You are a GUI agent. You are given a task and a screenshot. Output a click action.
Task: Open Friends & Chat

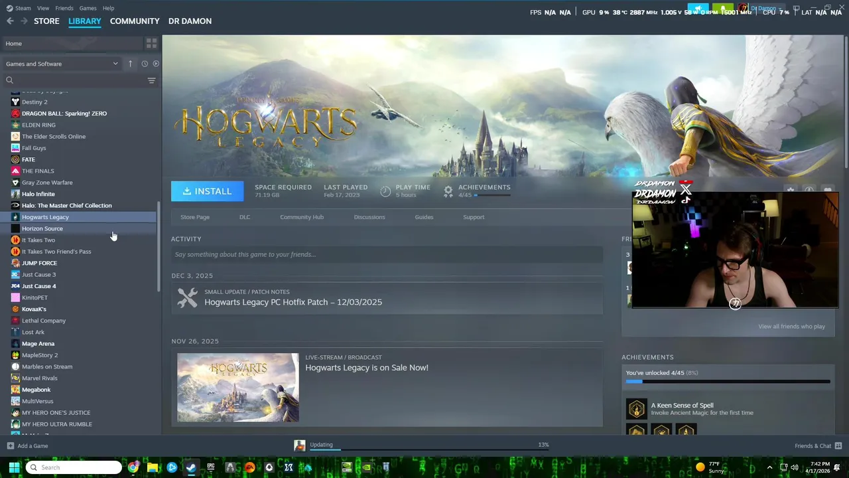[818, 446]
